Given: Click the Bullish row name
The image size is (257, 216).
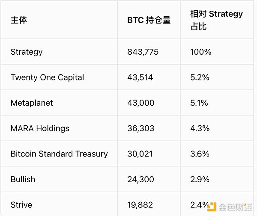Looking at the screenshot, I should [23, 179].
